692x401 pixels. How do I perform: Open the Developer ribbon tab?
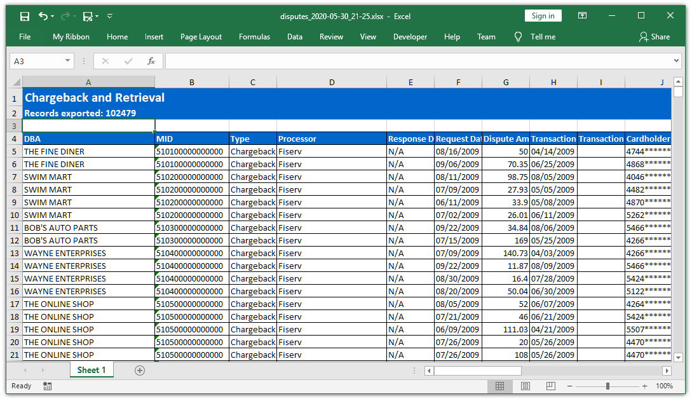pyautogui.click(x=410, y=37)
